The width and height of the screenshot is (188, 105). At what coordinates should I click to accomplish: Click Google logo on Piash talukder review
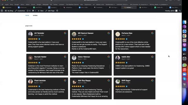[x=65, y=80]
